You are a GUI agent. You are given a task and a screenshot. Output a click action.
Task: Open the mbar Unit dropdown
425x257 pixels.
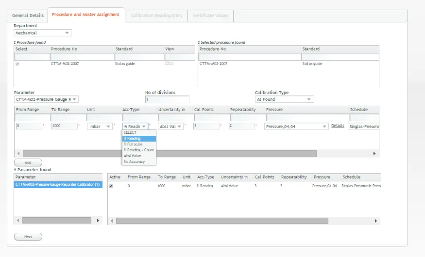click(x=100, y=127)
